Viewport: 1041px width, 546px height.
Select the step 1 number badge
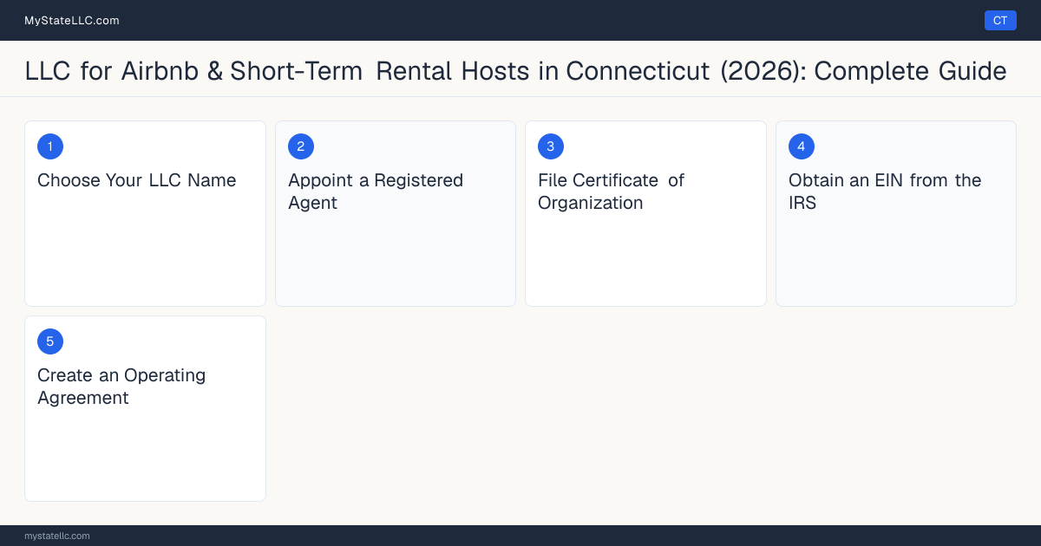click(x=50, y=146)
